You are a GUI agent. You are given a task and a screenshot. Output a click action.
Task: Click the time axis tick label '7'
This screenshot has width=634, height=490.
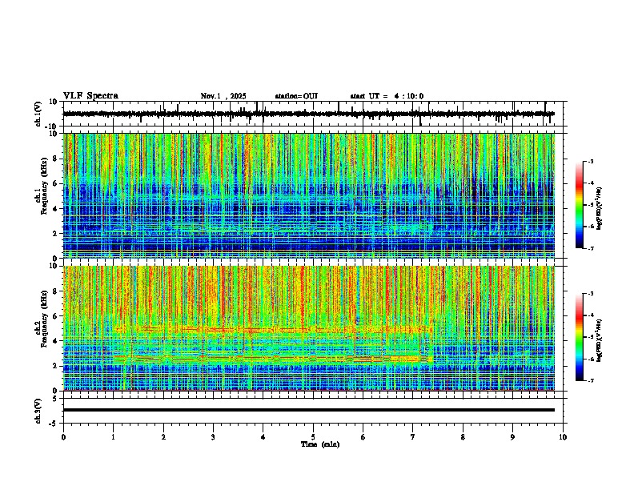413,437
